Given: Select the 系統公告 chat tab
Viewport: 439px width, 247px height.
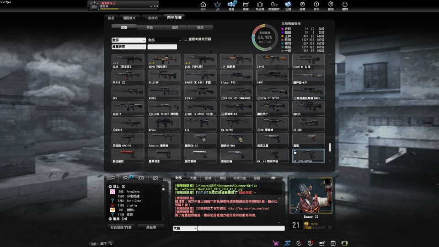Looking at the screenshot, I should point(240,178).
